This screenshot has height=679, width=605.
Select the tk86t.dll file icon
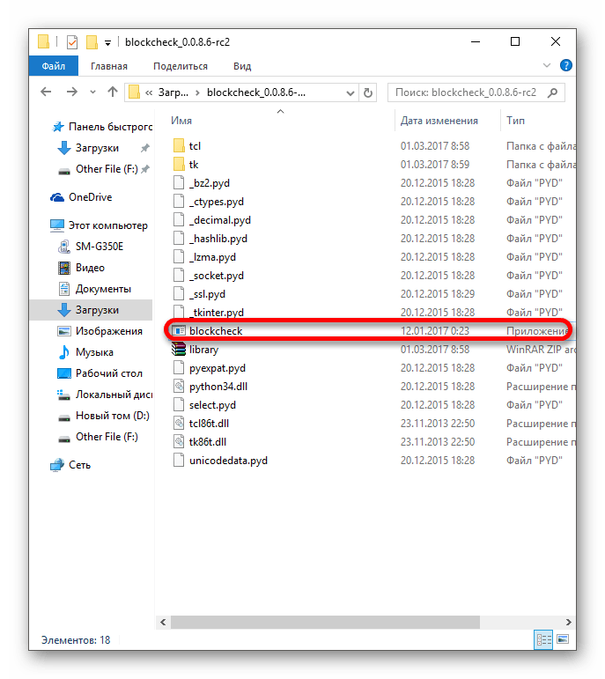point(179,442)
